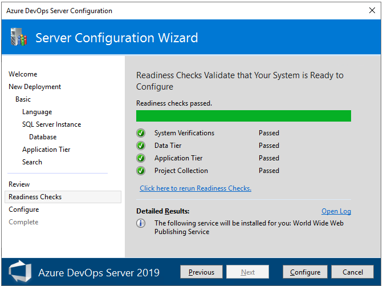Select the Database step in sidebar

(43, 137)
